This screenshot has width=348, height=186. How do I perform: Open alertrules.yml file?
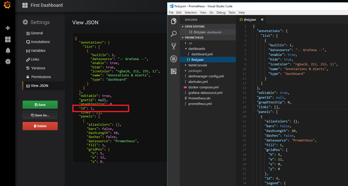(x=208, y=82)
